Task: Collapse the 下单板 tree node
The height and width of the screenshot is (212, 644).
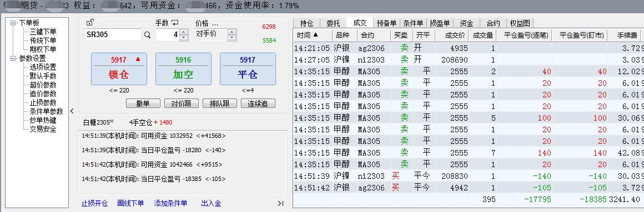Action: 13,23
